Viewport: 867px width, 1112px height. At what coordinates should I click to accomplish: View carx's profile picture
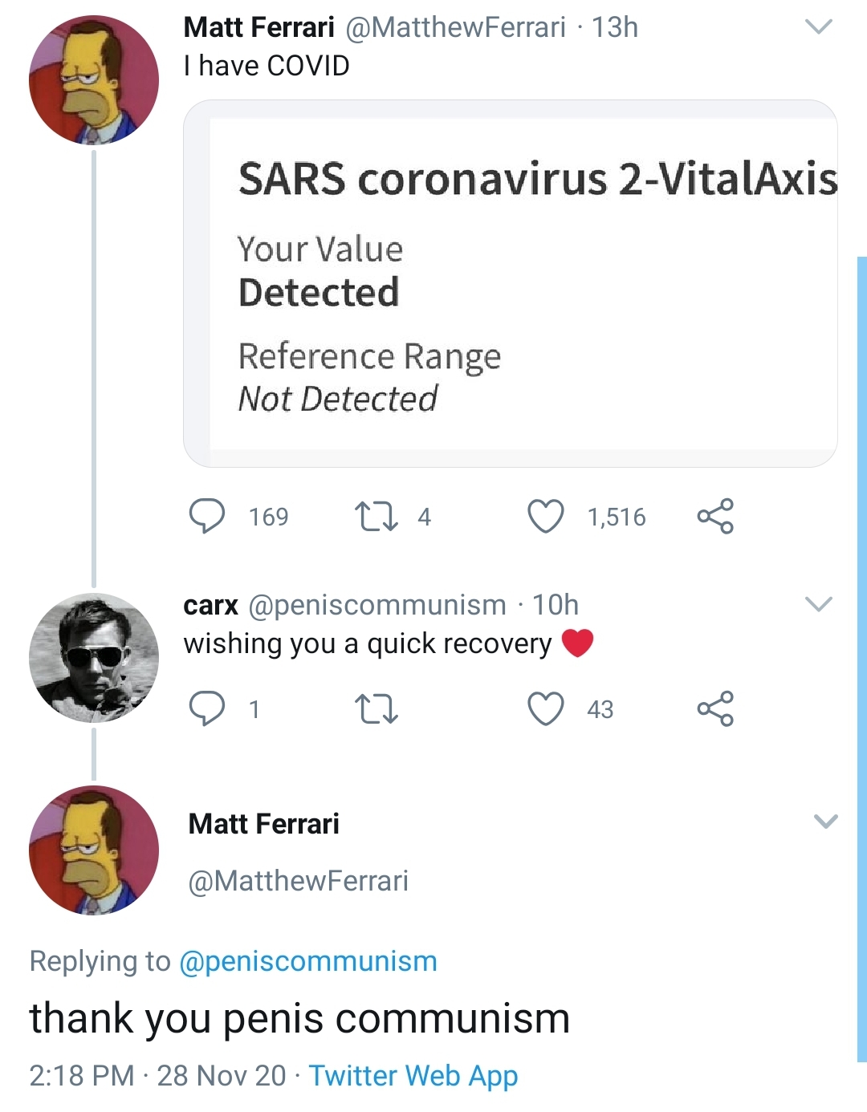[x=94, y=658]
